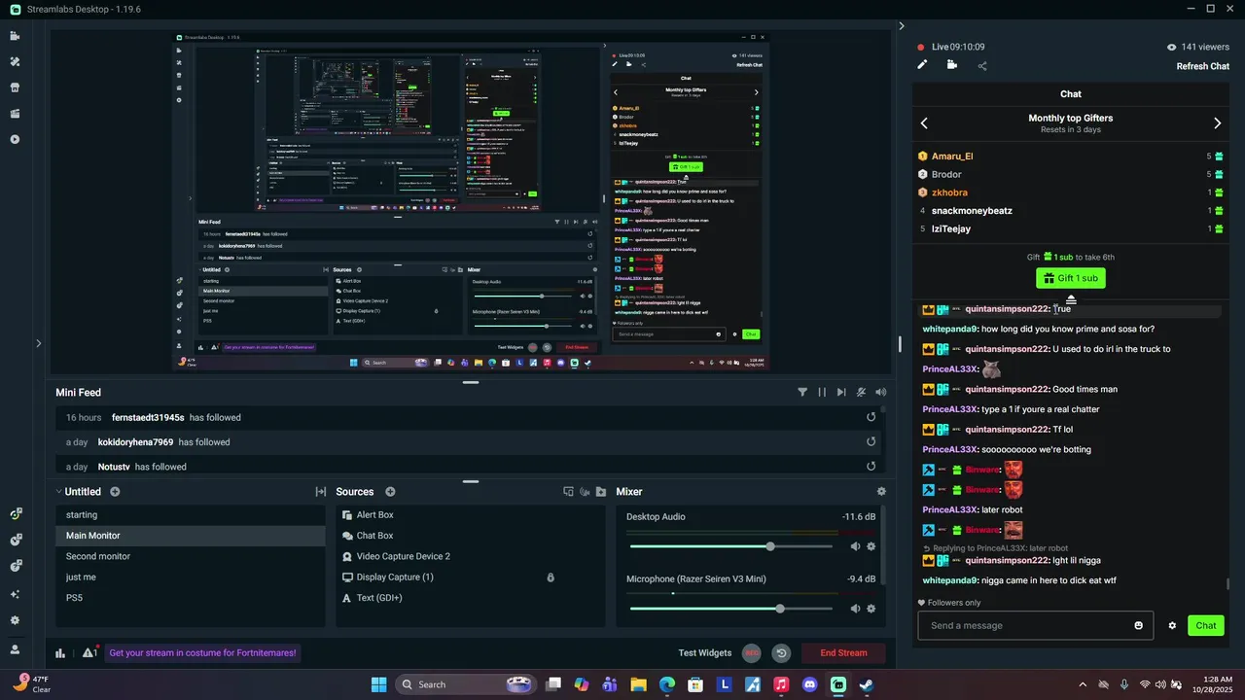Viewport: 1245px width, 700px height.
Task: Open the emoji picker in chat input
Action: 1139,625
